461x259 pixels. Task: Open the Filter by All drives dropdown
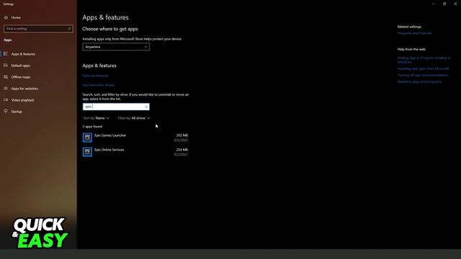coord(134,118)
